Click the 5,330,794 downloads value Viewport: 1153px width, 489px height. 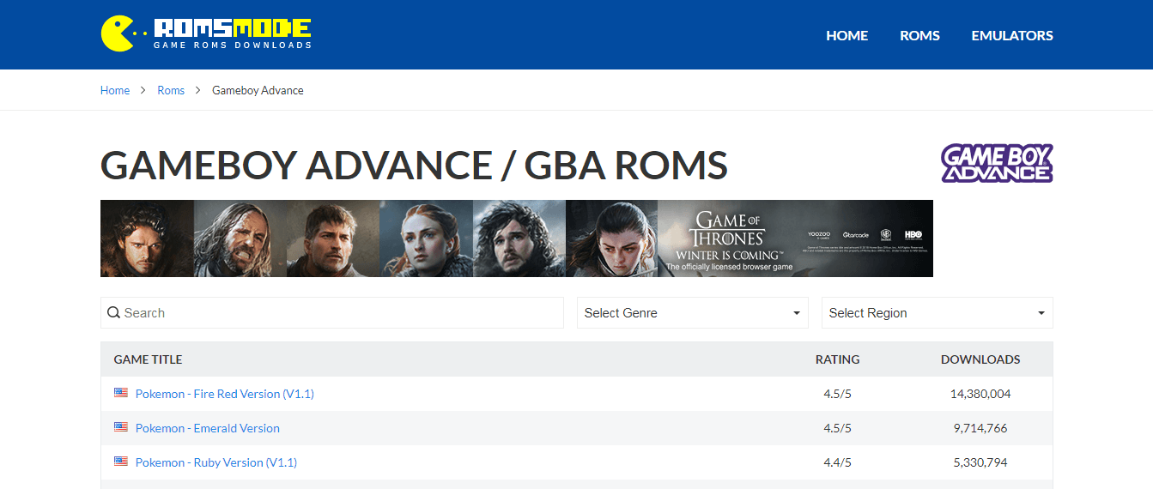click(980, 462)
